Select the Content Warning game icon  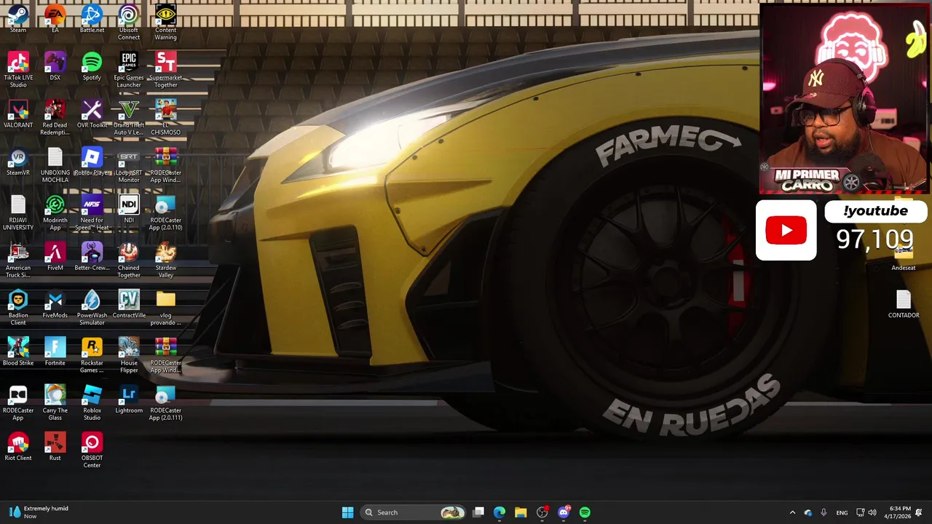[x=165, y=23]
